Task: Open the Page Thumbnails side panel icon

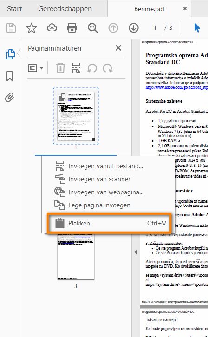Action: click(x=10, y=54)
